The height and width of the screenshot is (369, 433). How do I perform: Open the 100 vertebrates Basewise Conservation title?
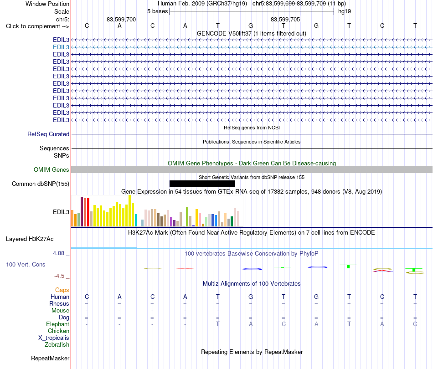tap(252, 253)
